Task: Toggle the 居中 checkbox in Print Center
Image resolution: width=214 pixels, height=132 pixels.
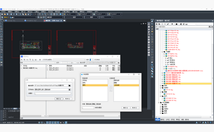Action: click(70, 63)
